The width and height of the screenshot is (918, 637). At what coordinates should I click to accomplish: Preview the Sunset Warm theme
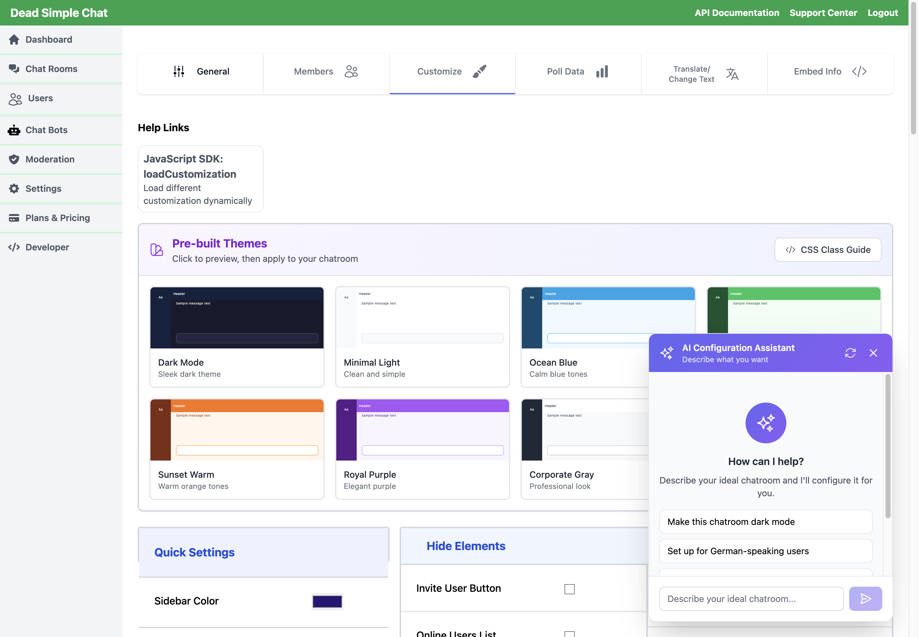[237, 449]
